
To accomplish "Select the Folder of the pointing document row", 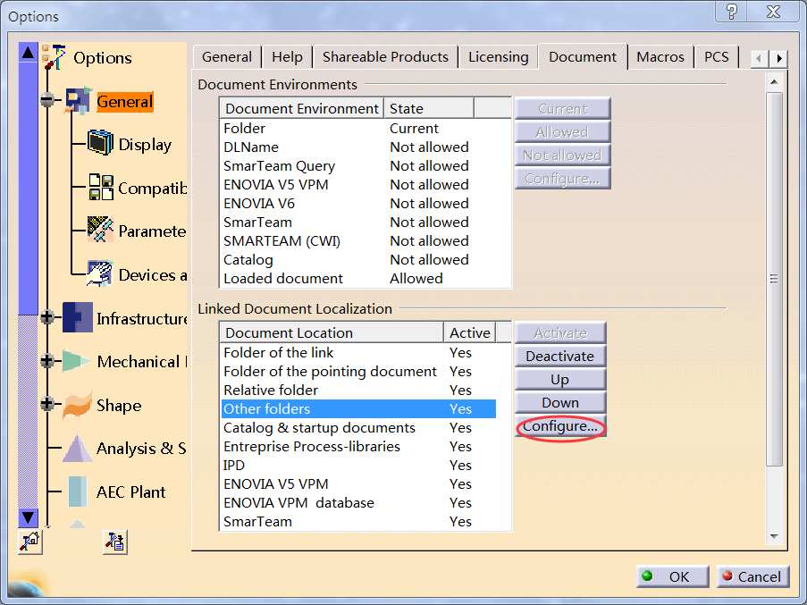I will coord(358,372).
